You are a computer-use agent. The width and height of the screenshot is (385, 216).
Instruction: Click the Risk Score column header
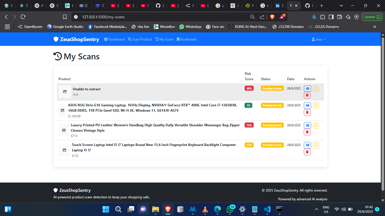tap(249, 76)
